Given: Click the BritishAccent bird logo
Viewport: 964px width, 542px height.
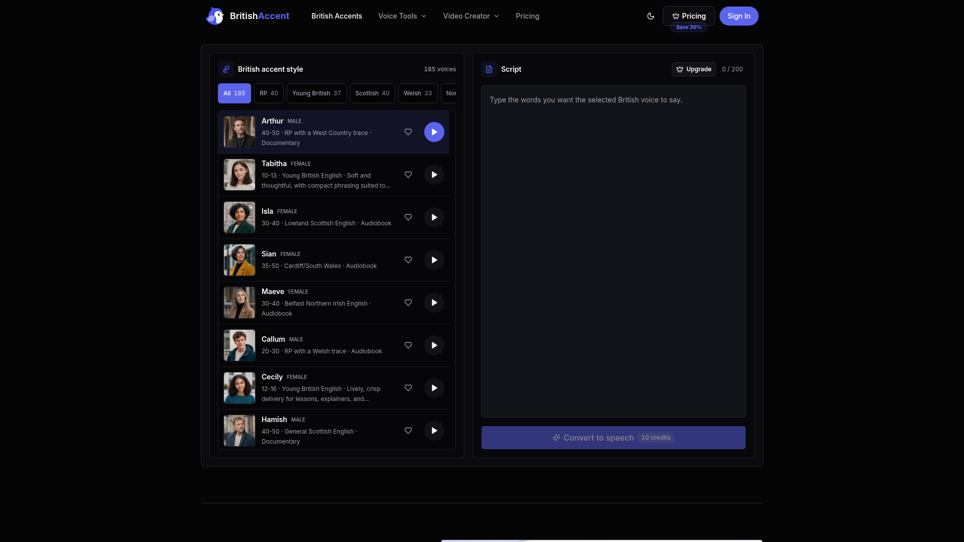Looking at the screenshot, I should pos(215,16).
